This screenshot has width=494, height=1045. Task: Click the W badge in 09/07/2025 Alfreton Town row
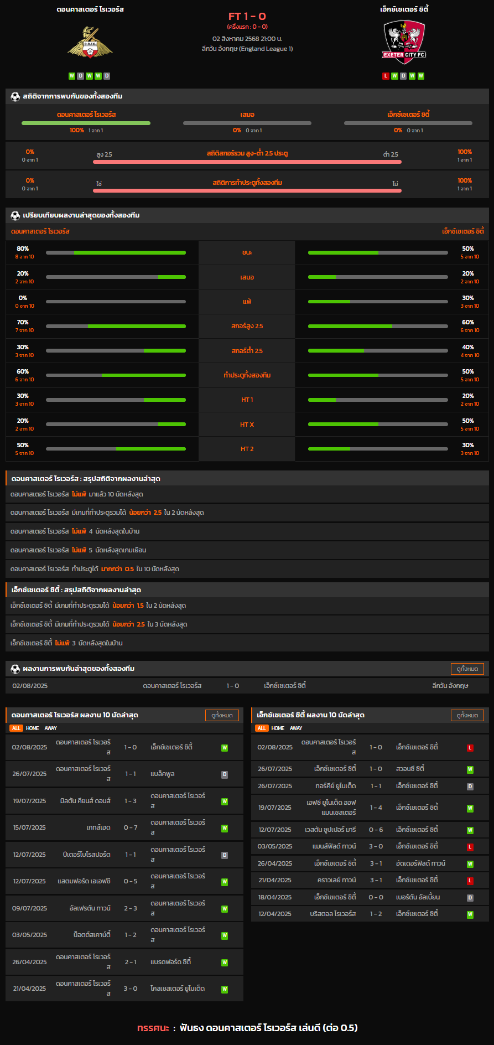pyautogui.click(x=225, y=909)
